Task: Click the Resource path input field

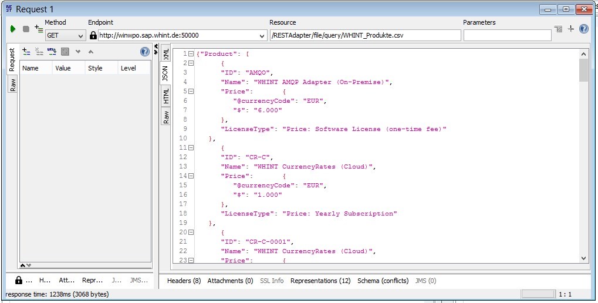Action: pyautogui.click(x=365, y=35)
